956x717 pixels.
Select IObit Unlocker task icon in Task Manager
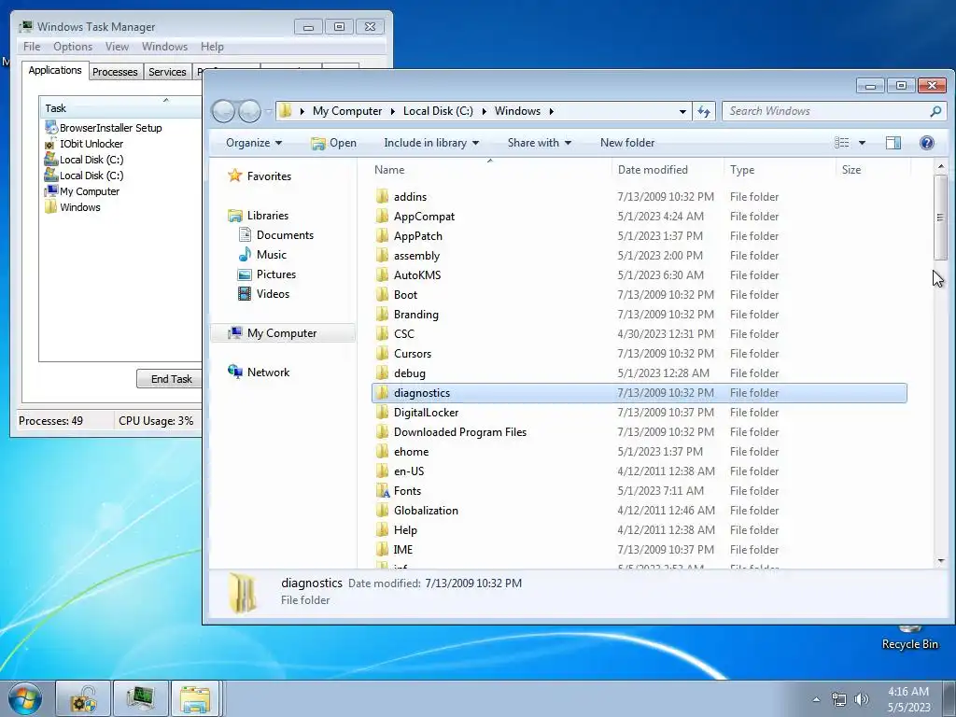(x=51, y=144)
